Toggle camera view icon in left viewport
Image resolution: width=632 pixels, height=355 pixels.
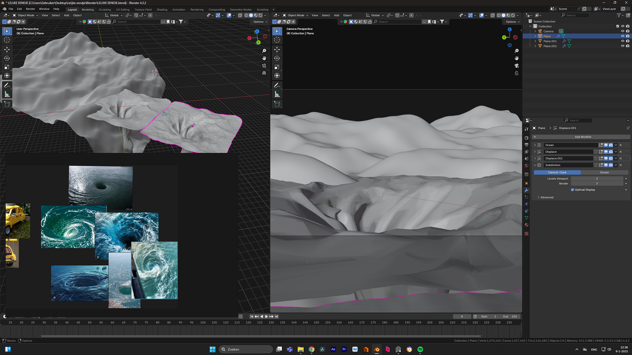coord(264,66)
